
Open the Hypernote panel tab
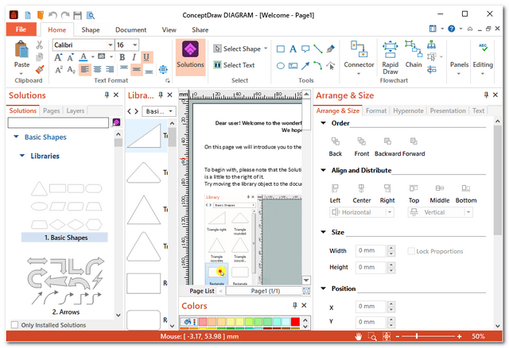pos(408,111)
